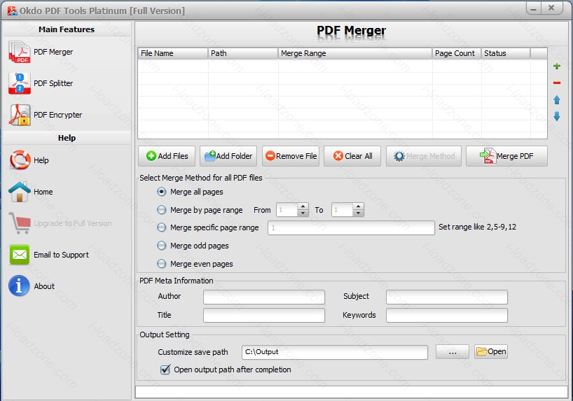
Task: Click the Email to Support label
Action: pyautogui.click(x=61, y=255)
